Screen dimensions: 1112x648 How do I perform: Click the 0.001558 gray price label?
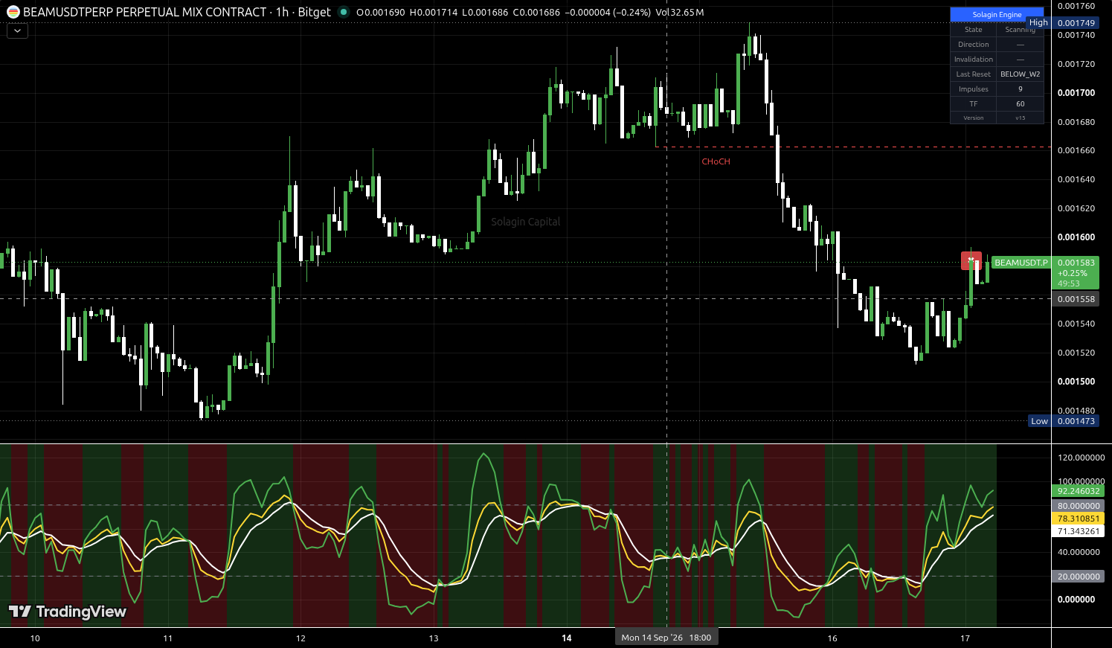[1076, 299]
